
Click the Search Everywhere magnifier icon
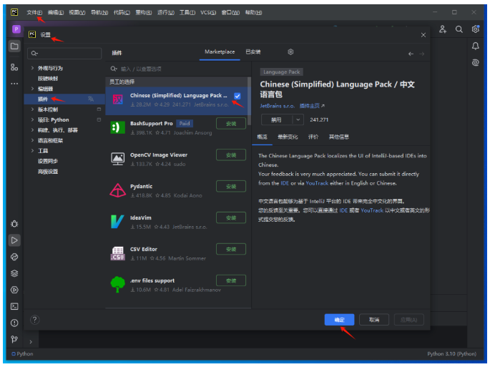(x=459, y=29)
